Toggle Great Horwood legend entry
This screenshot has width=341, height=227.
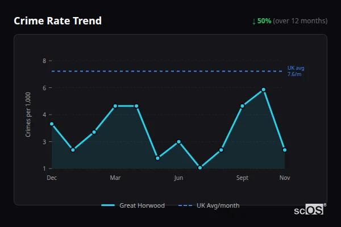(133, 205)
